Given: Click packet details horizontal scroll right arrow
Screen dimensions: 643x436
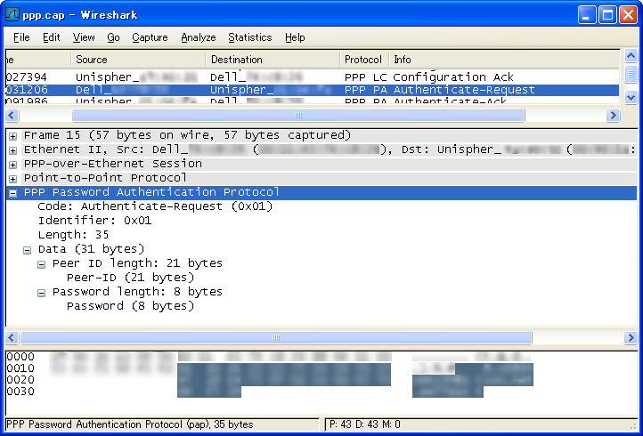Looking at the screenshot, I should (x=631, y=338).
